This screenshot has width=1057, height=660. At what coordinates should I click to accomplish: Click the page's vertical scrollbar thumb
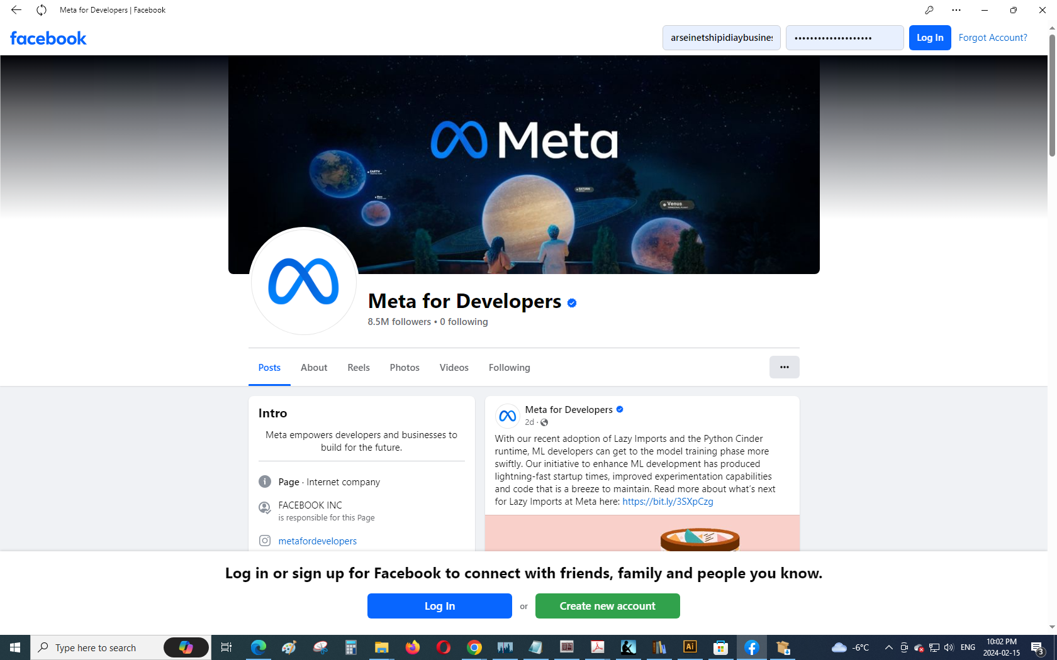pyautogui.click(x=1052, y=94)
